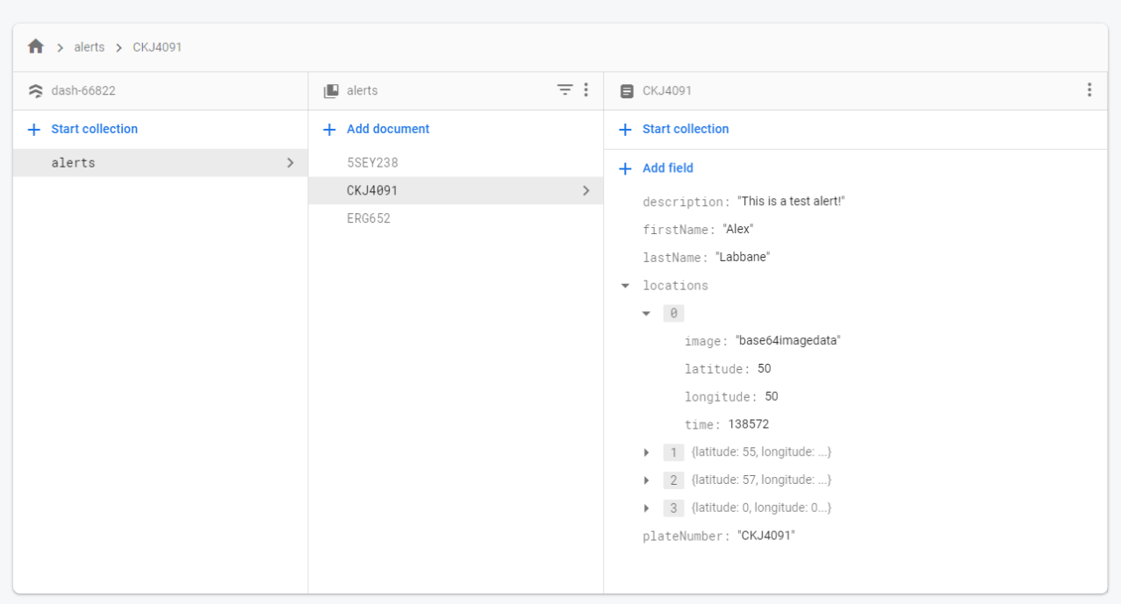Click the plus icon beside Add field
The width and height of the screenshot is (1121, 604).
[x=625, y=168]
